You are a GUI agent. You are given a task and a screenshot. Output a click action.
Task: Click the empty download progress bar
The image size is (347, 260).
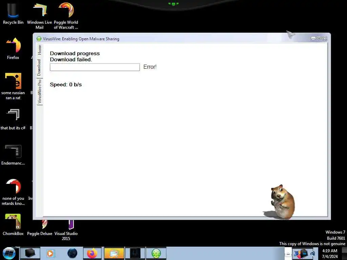click(95, 67)
